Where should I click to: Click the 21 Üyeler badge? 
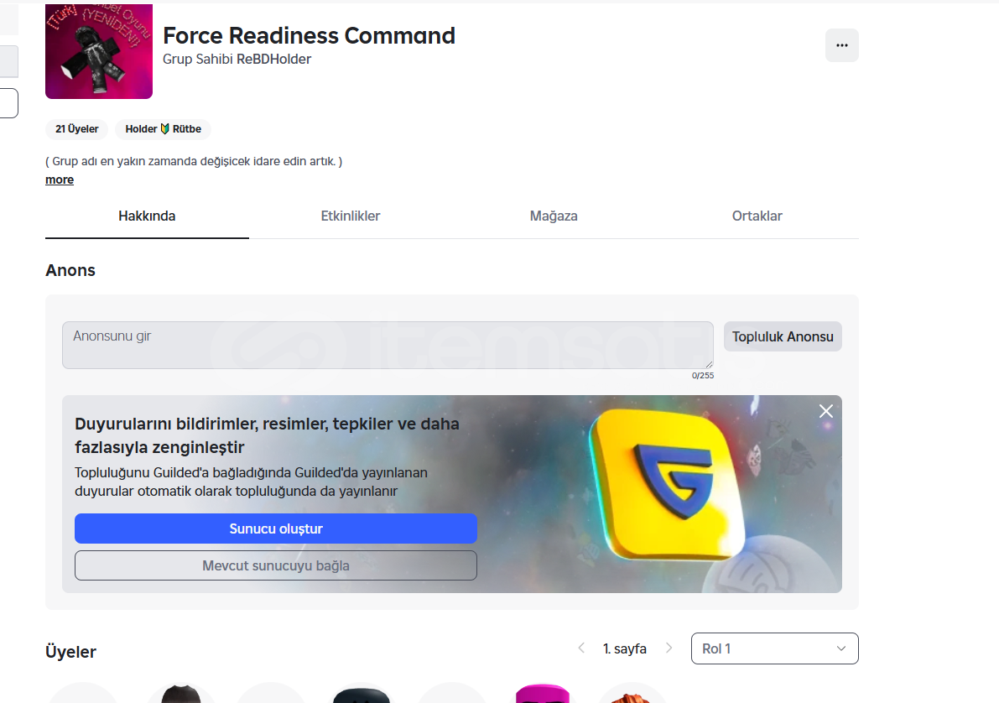tap(76, 128)
